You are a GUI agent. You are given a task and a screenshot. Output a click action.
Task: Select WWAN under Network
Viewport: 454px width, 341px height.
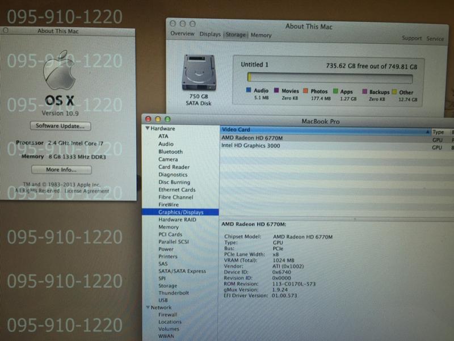click(x=166, y=336)
